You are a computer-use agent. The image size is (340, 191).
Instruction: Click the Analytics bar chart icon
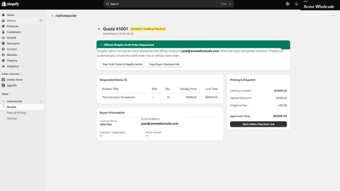click(3, 66)
